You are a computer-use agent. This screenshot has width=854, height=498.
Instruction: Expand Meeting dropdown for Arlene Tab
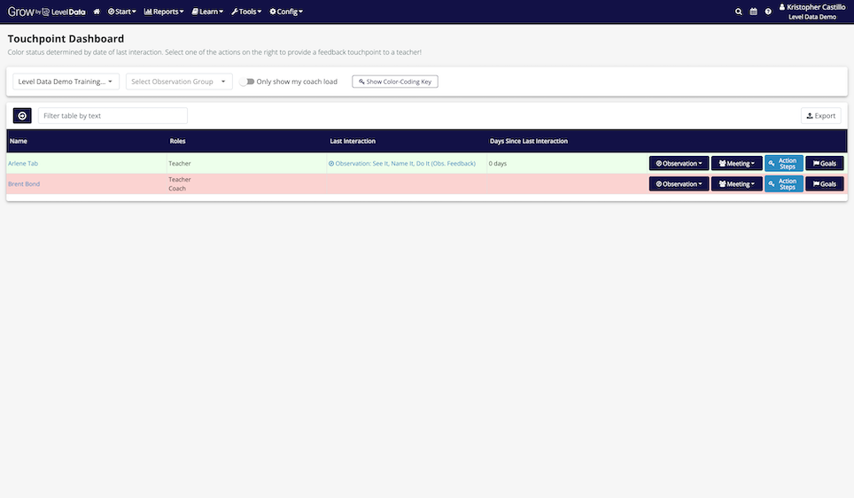[x=736, y=163]
